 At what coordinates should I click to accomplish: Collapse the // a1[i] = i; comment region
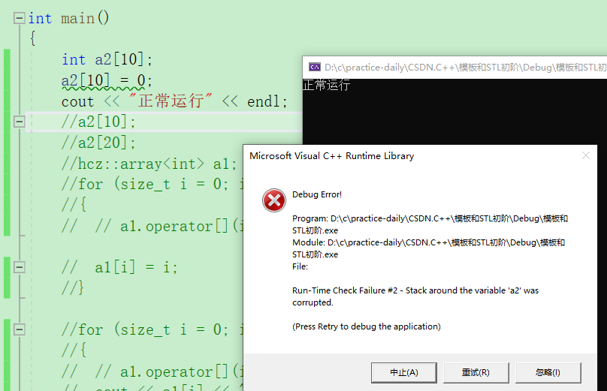pos(20,267)
